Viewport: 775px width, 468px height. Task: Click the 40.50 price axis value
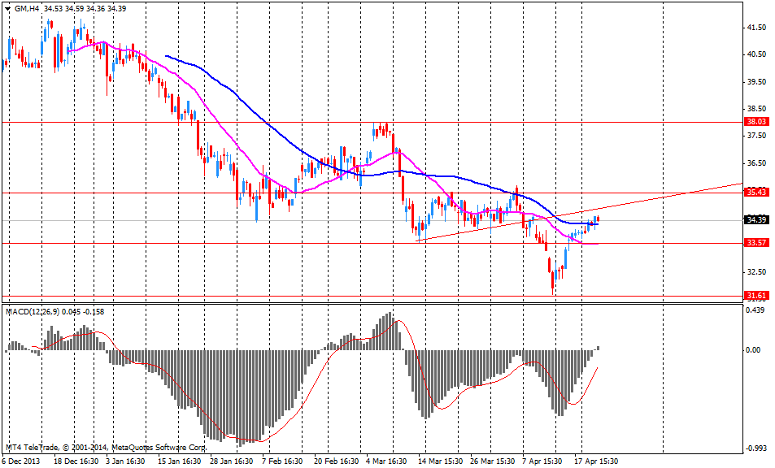tap(756, 54)
